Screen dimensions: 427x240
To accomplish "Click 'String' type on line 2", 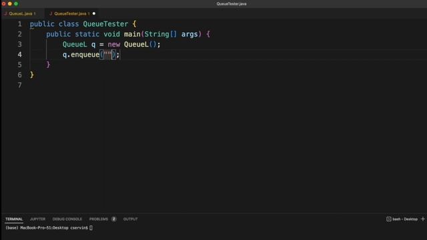I will pos(157,34).
